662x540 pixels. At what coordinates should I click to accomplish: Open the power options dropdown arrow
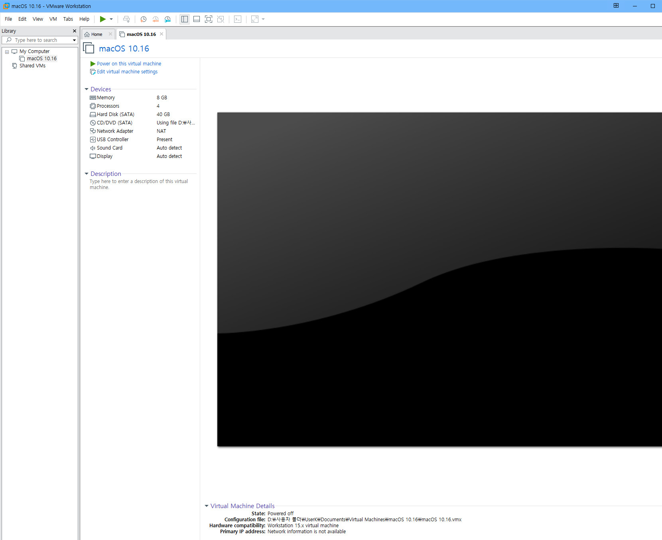[x=111, y=19]
